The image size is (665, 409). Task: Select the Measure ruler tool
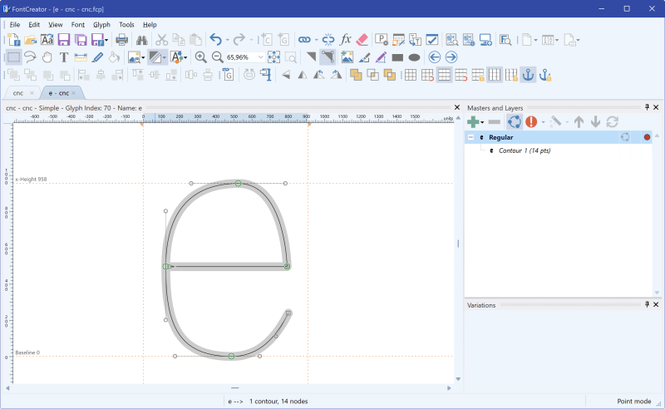click(81, 57)
